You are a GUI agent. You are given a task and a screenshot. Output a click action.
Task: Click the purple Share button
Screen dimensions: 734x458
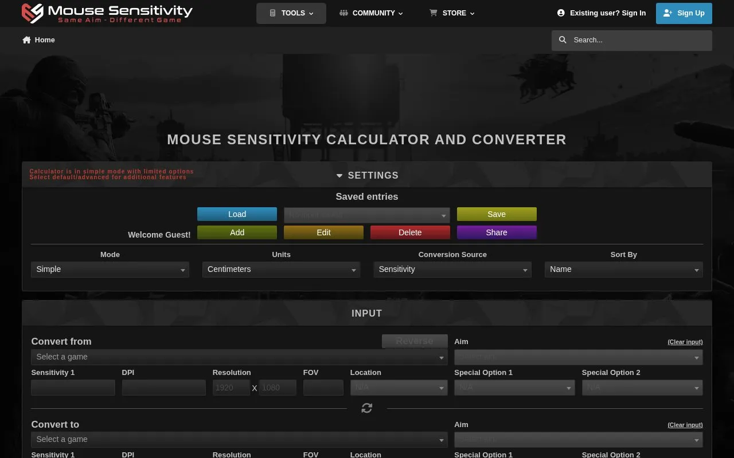pyautogui.click(x=497, y=232)
